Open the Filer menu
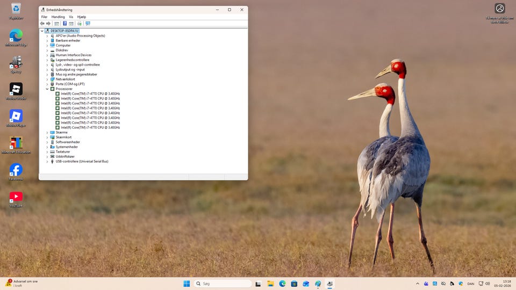 [44, 17]
